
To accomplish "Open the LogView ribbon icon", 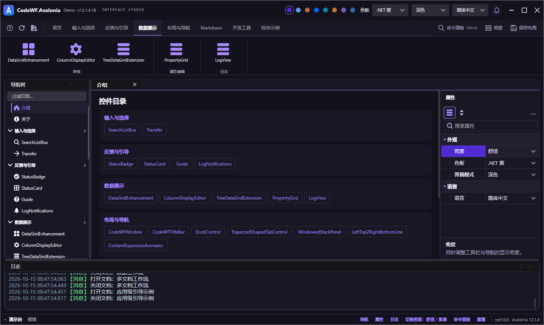I will [x=223, y=49].
